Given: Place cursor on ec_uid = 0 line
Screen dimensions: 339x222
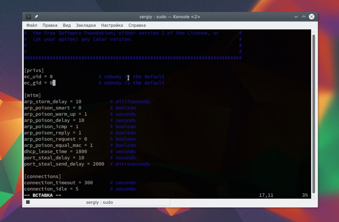Looking at the screenshot, I should pyautogui.click(x=38, y=77).
